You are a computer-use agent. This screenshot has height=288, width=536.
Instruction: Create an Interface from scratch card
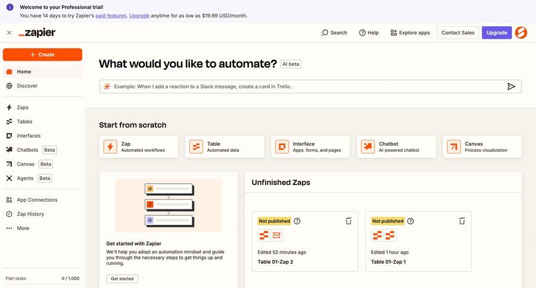tap(310, 147)
